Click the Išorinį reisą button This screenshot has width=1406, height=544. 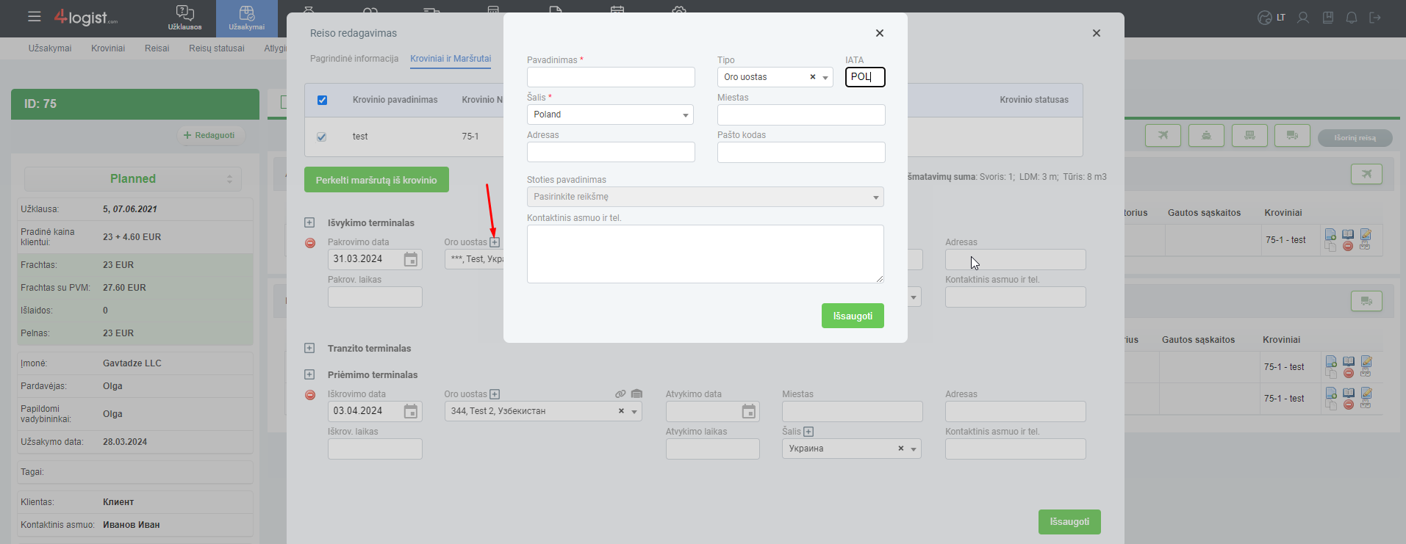coord(1355,138)
